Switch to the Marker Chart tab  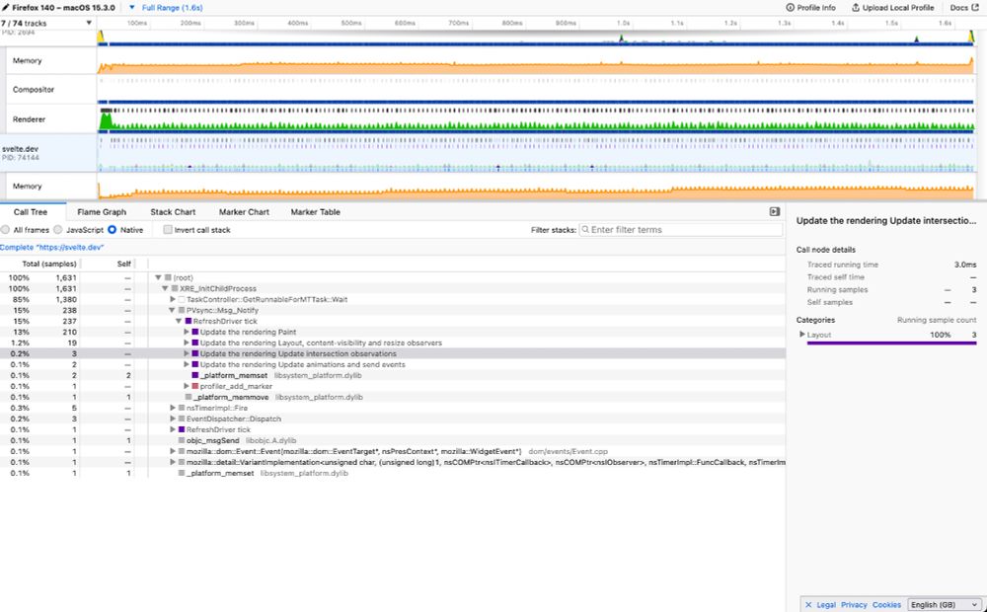244,212
